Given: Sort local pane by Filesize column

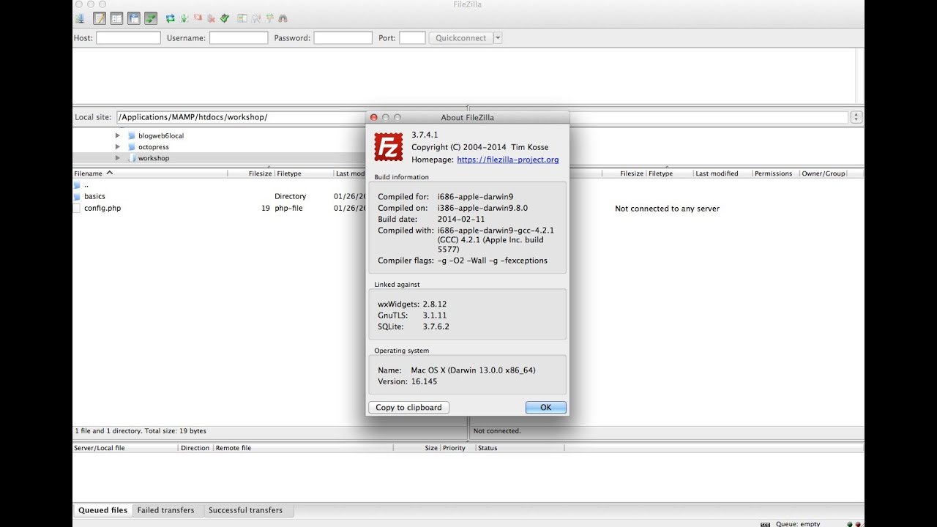Looking at the screenshot, I should point(251,173).
